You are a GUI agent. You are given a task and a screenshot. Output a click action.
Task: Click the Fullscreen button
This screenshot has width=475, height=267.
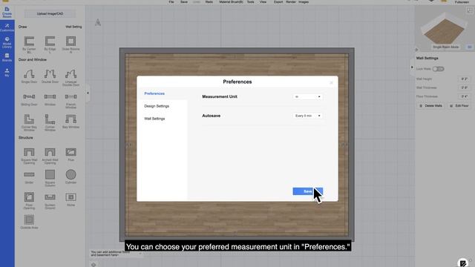462,2
